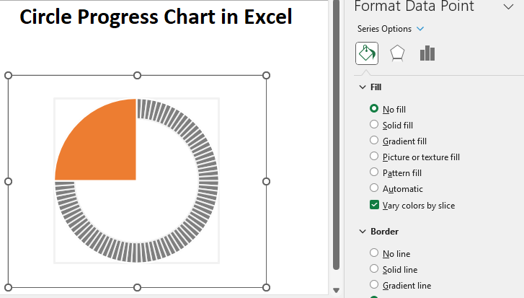524x298 pixels.
Task: Open the Fill & Line tab icon
Action: [366, 53]
